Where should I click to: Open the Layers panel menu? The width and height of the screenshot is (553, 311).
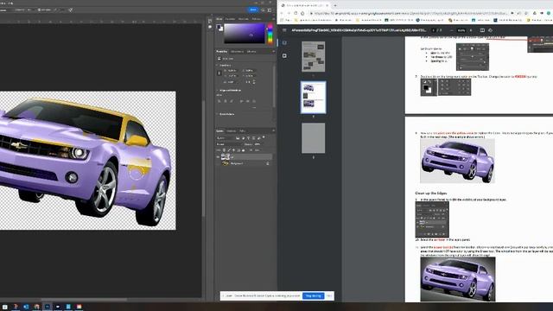[x=274, y=130]
